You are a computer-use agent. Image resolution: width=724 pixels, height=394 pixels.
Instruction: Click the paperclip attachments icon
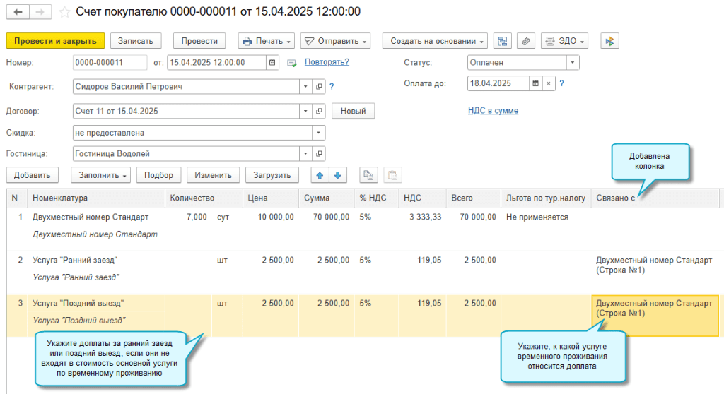pyautogui.click(x=525, y=41)
